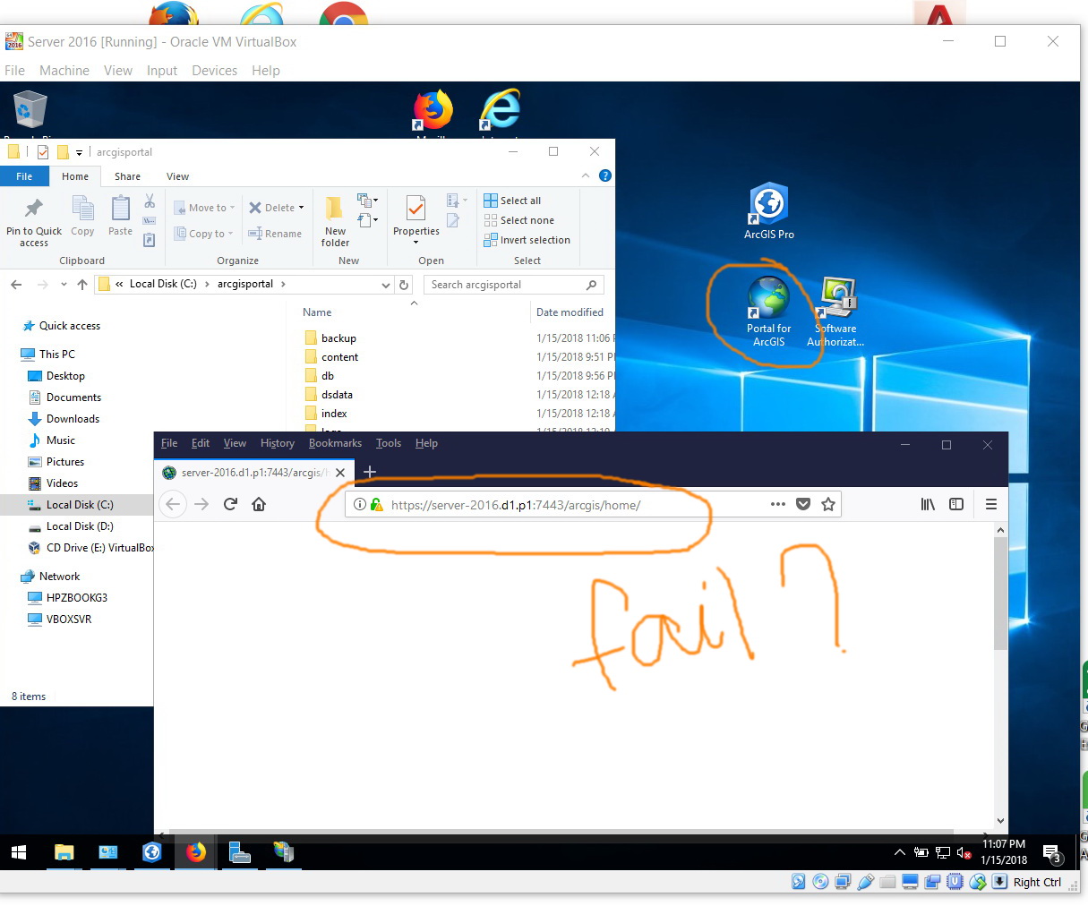The width and height of the screenshot is (1088, 906).
Task: Click the site info lock warning icon
Action: (376, 504)
